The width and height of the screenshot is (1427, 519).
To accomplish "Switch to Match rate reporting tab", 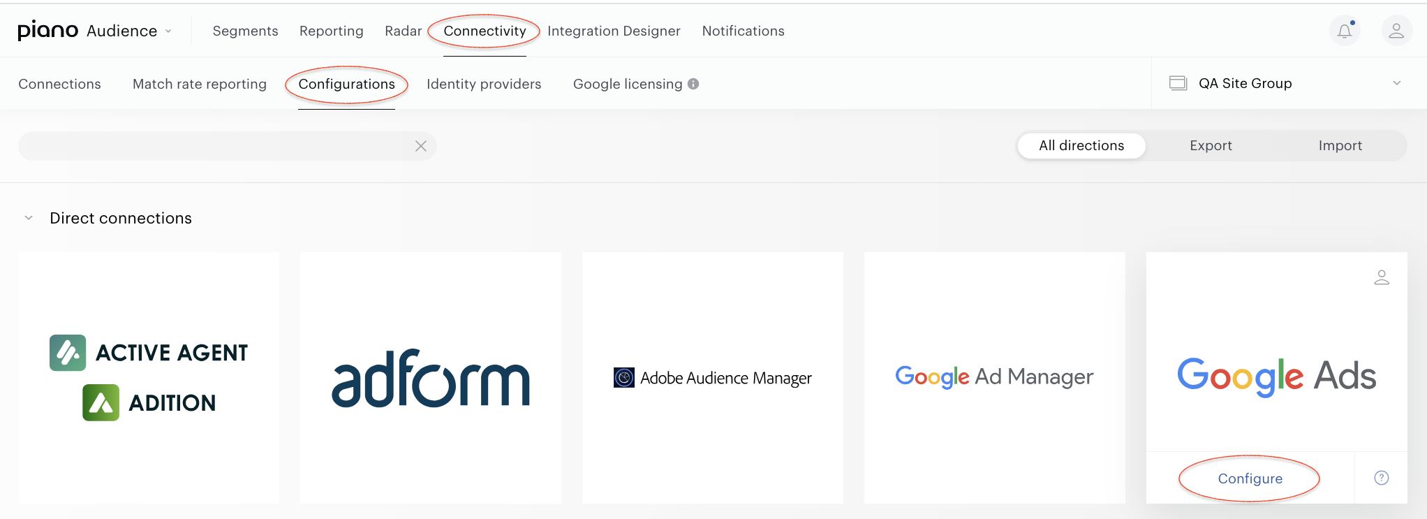I will (200, 84).
